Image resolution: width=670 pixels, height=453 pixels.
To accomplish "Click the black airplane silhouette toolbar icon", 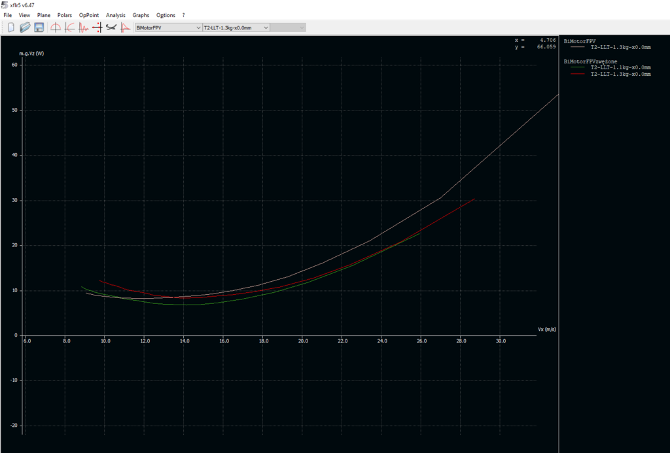I will (x=111, y=27).
